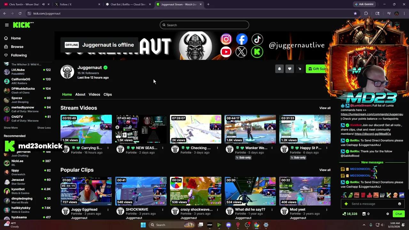The width and height of the screenshot is (409, 230).
Task: Open the Windows Start menu
Action: [143, 225]
